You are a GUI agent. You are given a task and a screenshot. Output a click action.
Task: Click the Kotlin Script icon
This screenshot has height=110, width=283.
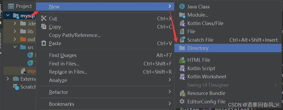[183, 68]
